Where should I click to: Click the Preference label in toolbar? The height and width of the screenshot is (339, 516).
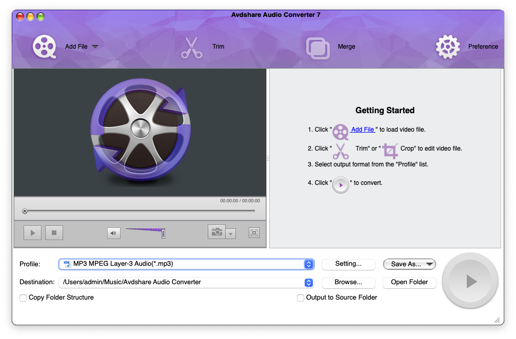point(483,47)
